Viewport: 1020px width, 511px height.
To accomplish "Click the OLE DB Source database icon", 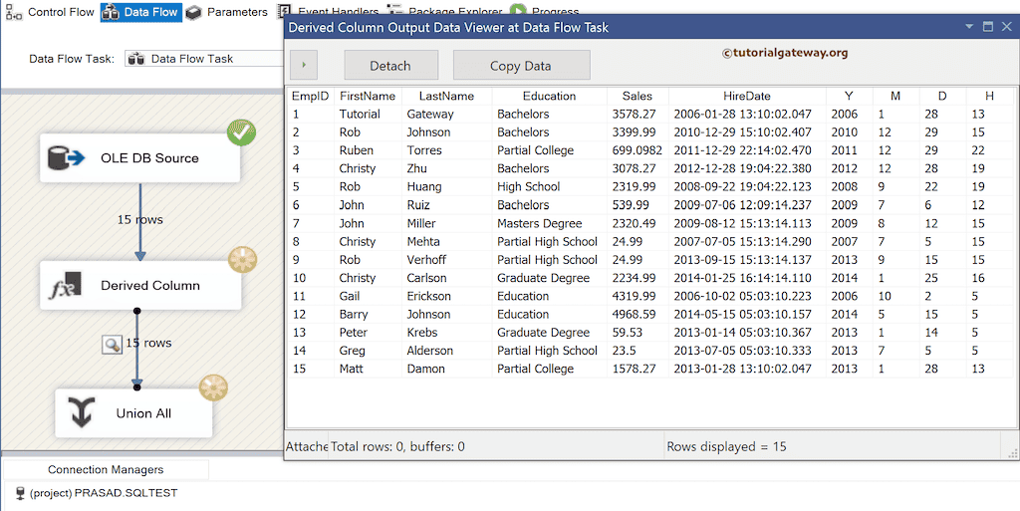I will coord(66,158).
